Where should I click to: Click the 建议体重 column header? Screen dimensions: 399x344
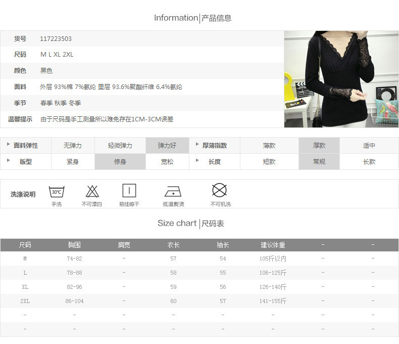(x=273, y=245)
